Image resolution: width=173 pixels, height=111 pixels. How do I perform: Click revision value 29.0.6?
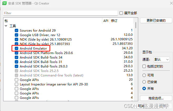pos(128,53)
